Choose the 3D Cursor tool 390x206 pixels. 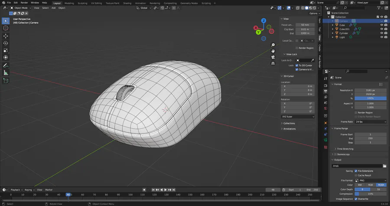(6, 28)
